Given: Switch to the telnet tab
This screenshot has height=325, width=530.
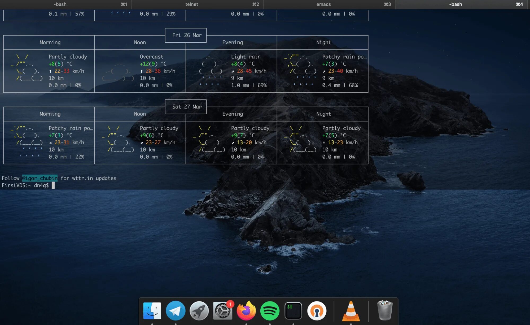Looking at the screenshot, I should coord(192,4).
